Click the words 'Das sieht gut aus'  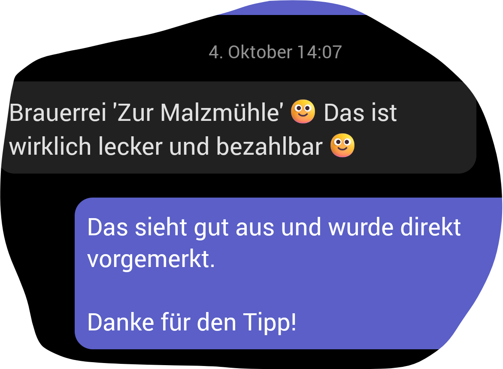click(x=181, y=228)
